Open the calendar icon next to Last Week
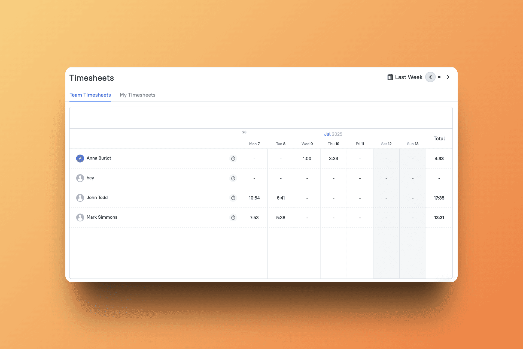Image resolution: width=523 pixels, height=349 pixels. [390, 77]
